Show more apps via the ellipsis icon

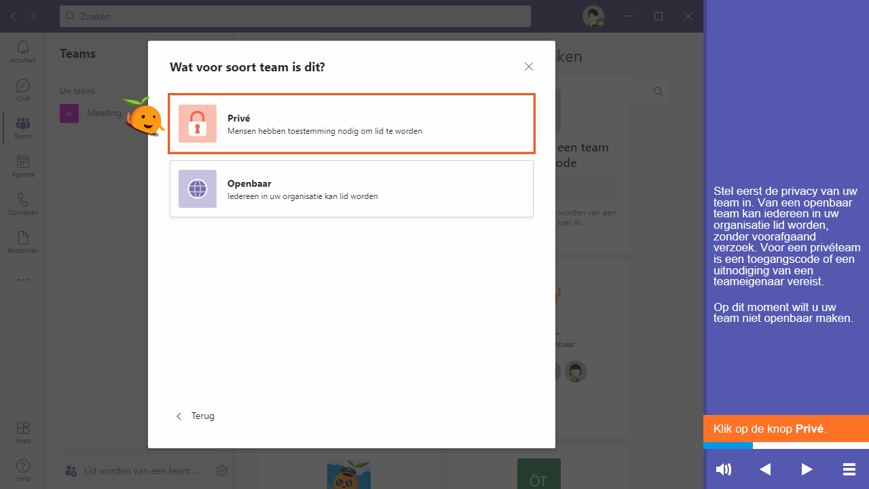[23, 280]
